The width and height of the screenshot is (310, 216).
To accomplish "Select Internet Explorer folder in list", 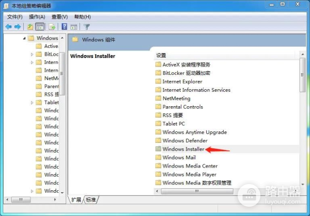I will coord(179,81).
